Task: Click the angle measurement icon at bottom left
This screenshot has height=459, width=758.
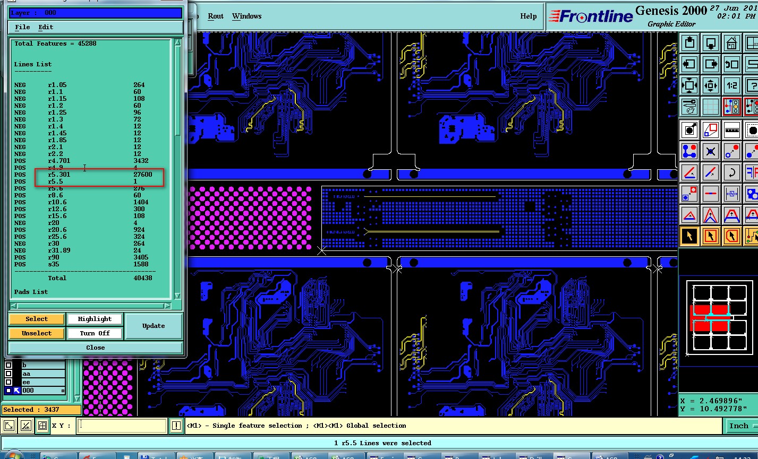Action: (25, 426)
